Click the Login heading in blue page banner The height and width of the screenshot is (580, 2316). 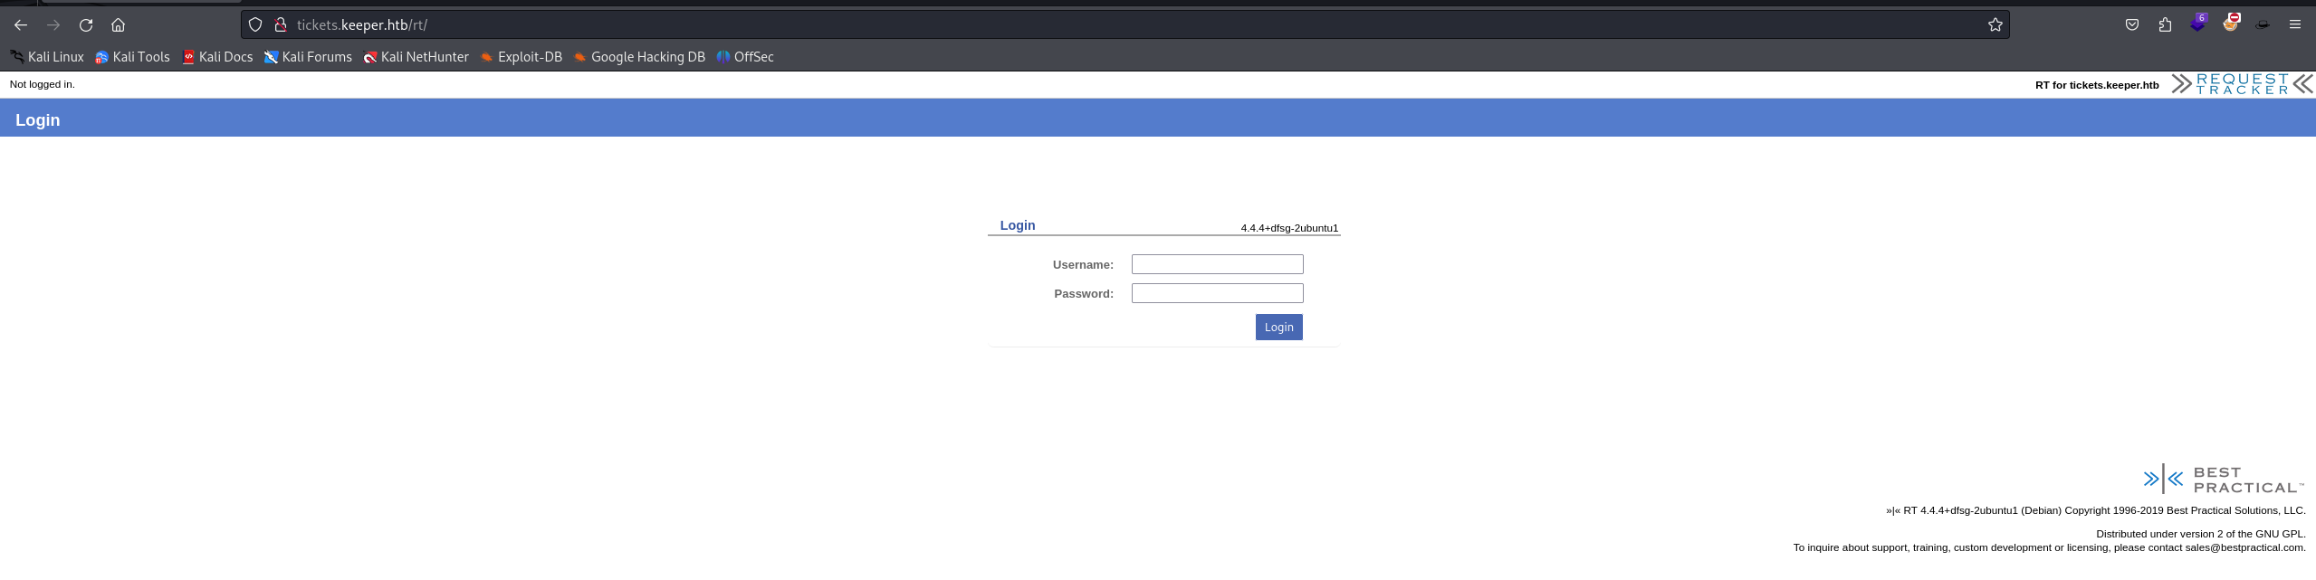coord(38,120)
